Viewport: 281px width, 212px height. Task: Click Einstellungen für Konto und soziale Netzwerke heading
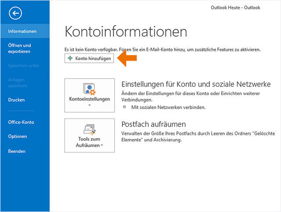point(196,84)
